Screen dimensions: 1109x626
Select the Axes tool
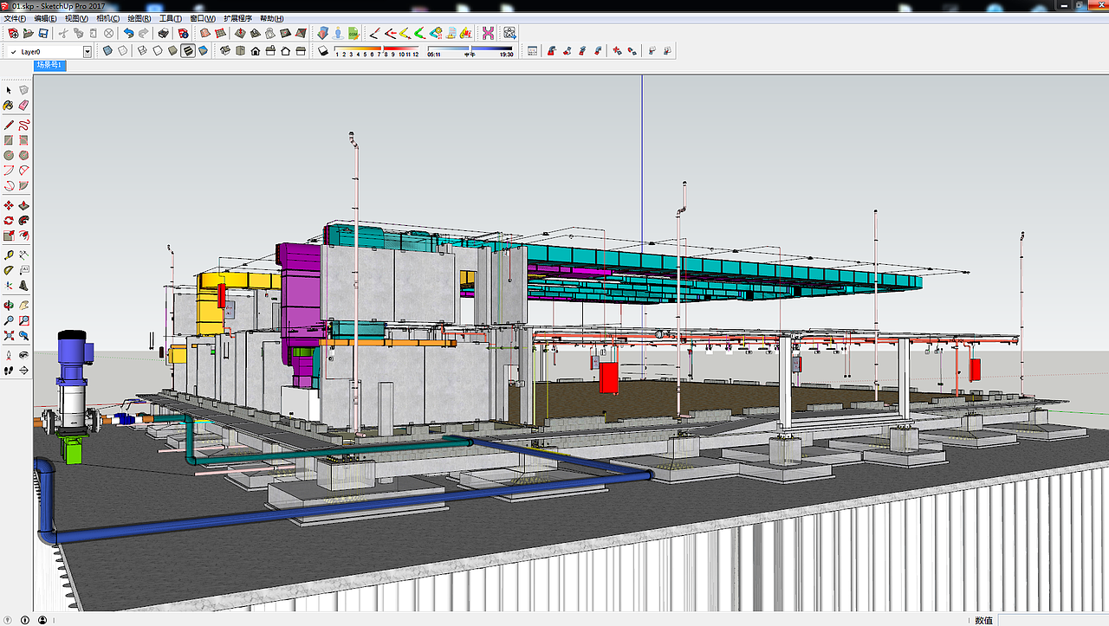(x=9, y=286)
